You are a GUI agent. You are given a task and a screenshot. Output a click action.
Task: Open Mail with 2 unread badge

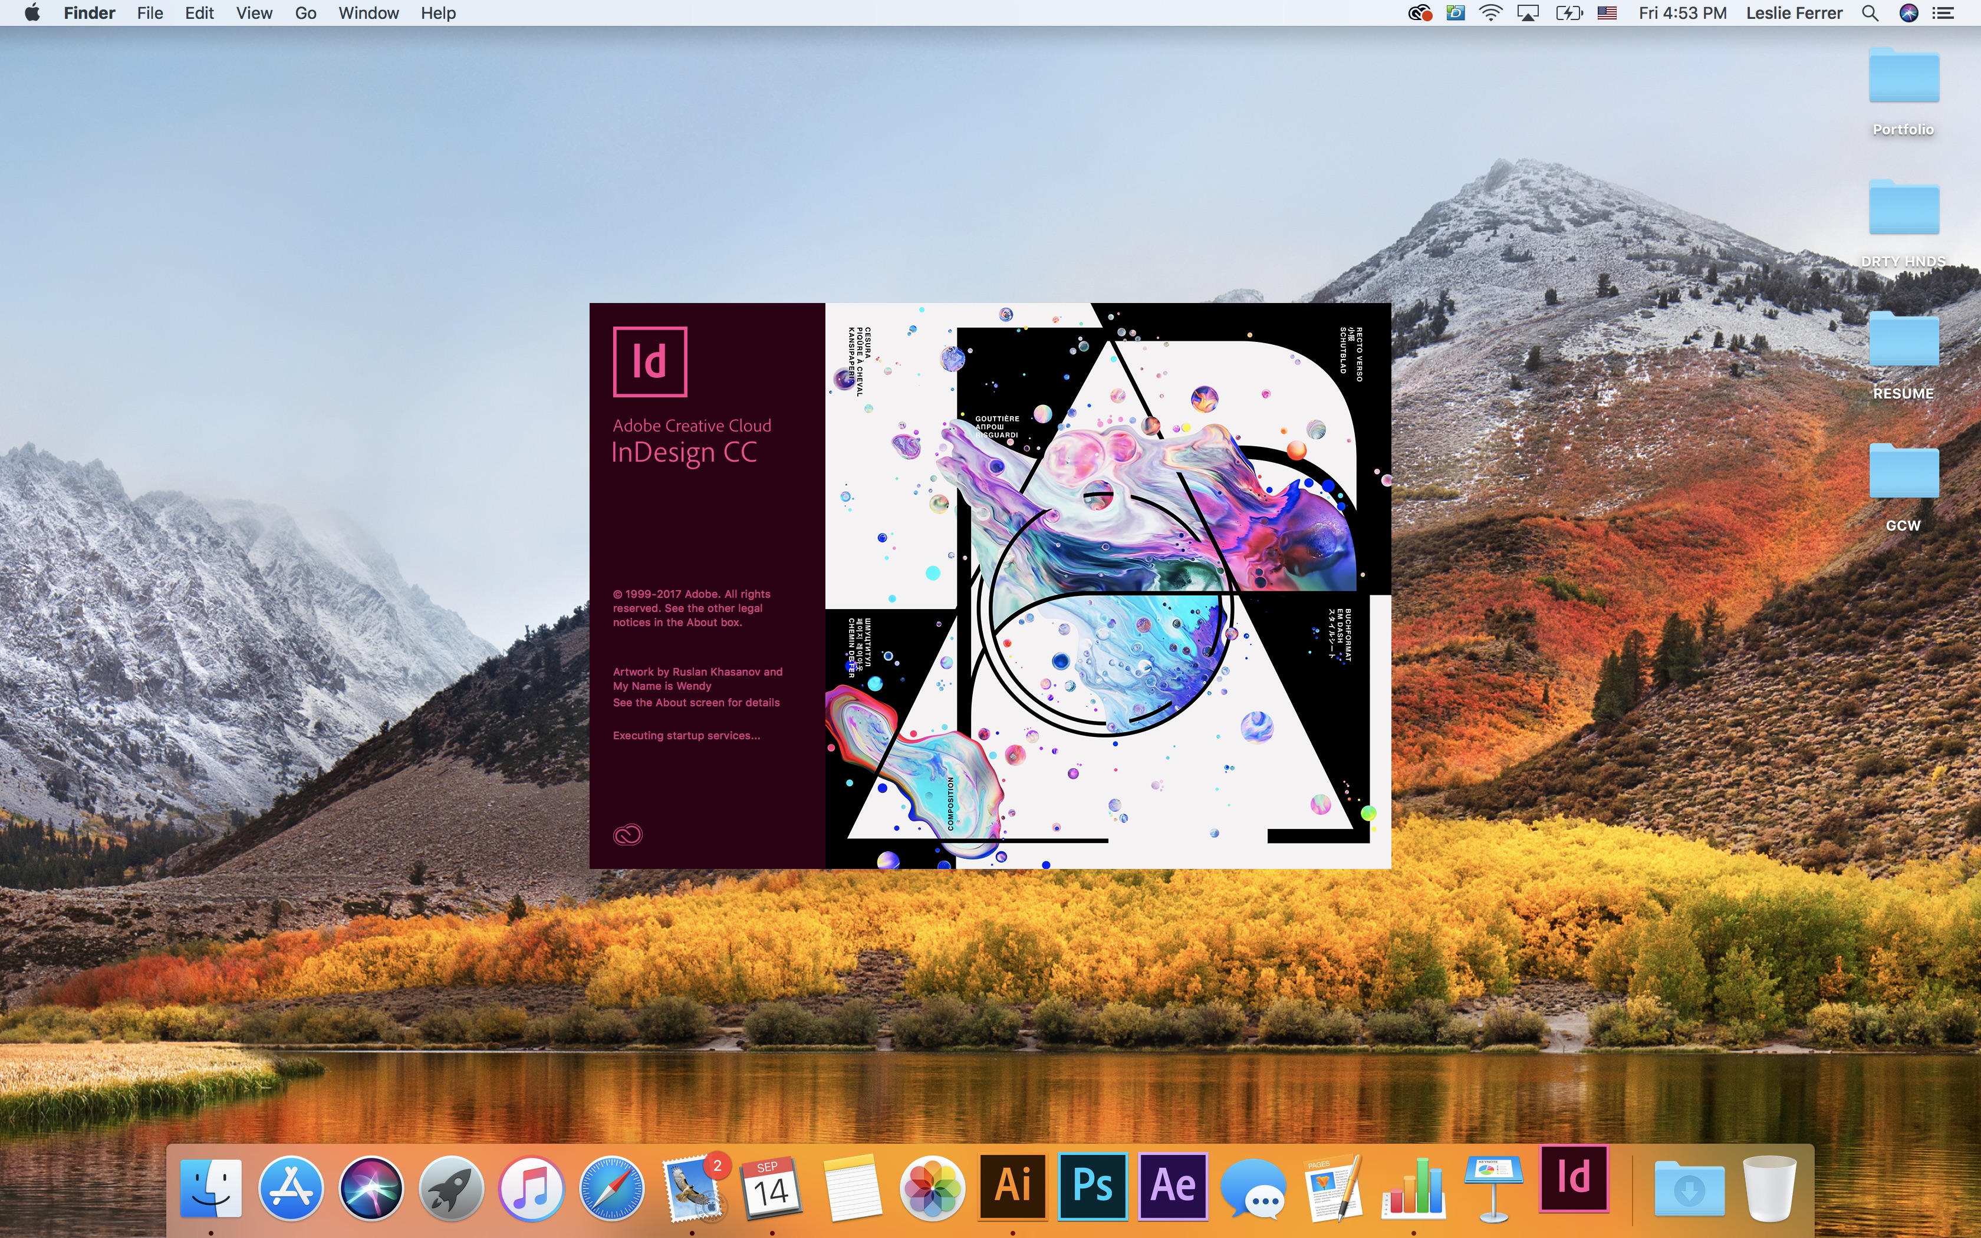pyautogui.click(x=693, y=1187)
